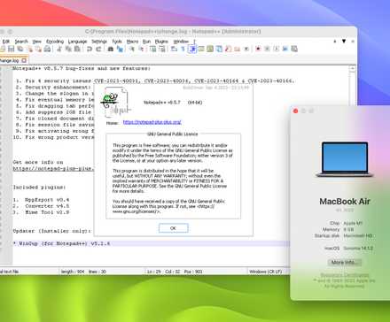Close the MacBook Air about window
This screenshot has width=390, height=322.
click(x=295, y=111)
